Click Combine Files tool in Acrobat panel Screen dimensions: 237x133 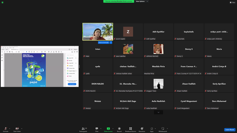(71, 68)
